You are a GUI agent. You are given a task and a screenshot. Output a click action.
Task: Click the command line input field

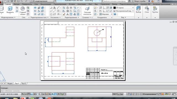click(88, 91)
